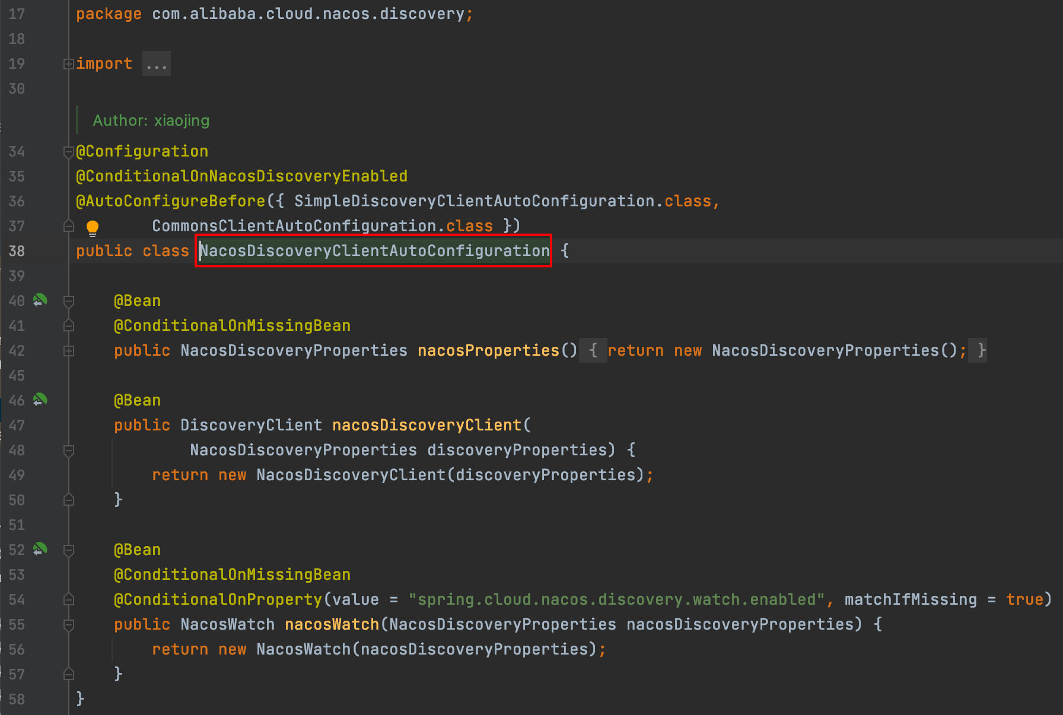Place caret in class name NacosDiscoveryClientAutoConfiguration on line 38

pyautogui.click(x=375, y=251)
